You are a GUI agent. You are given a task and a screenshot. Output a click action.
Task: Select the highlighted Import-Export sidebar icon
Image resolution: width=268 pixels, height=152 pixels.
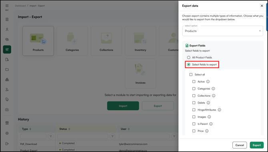[7, 49]
